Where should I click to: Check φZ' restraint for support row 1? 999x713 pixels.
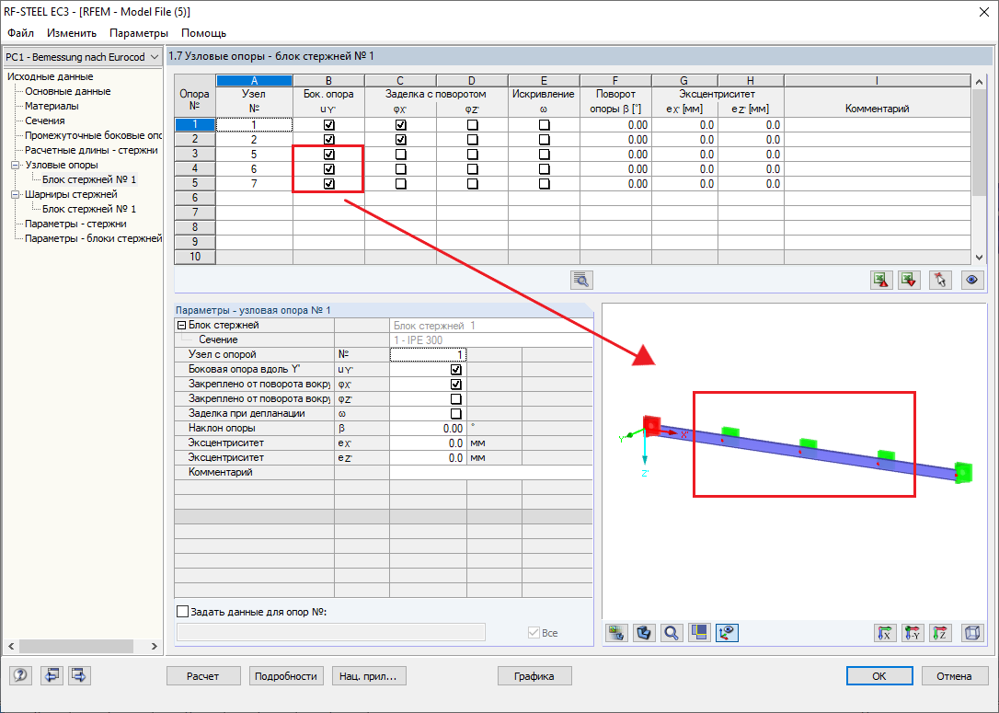click(472, 125)
